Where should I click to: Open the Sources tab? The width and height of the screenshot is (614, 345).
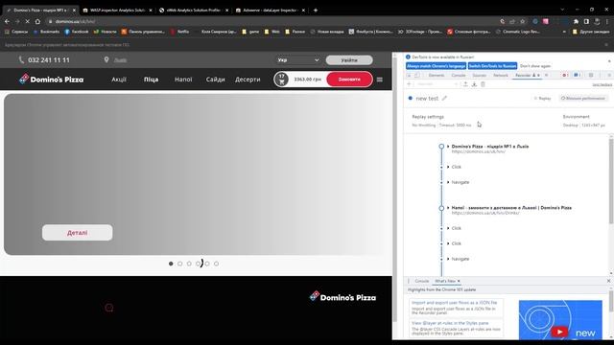coord(479,75)
